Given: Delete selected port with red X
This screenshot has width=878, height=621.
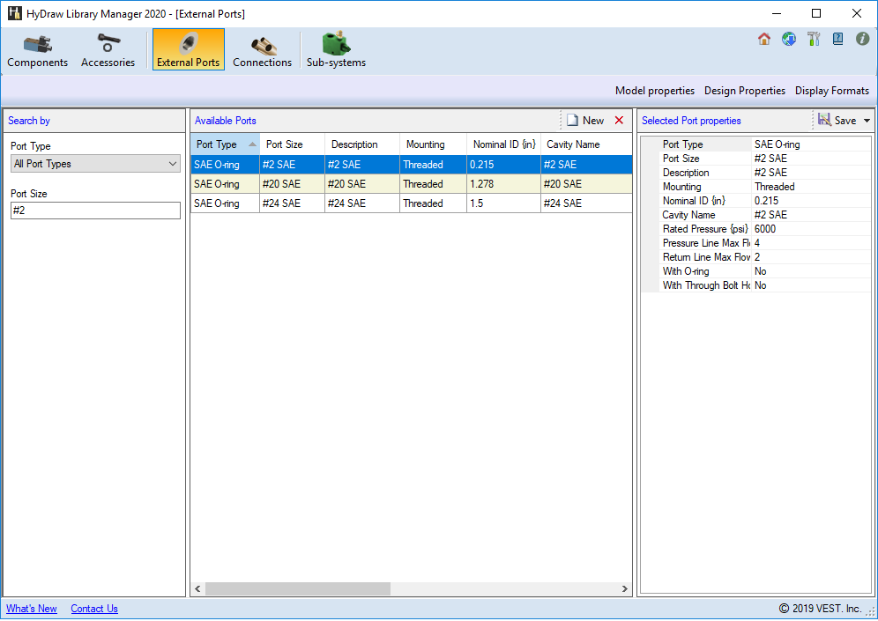Looking at the screenshot, I should [619, 121].
